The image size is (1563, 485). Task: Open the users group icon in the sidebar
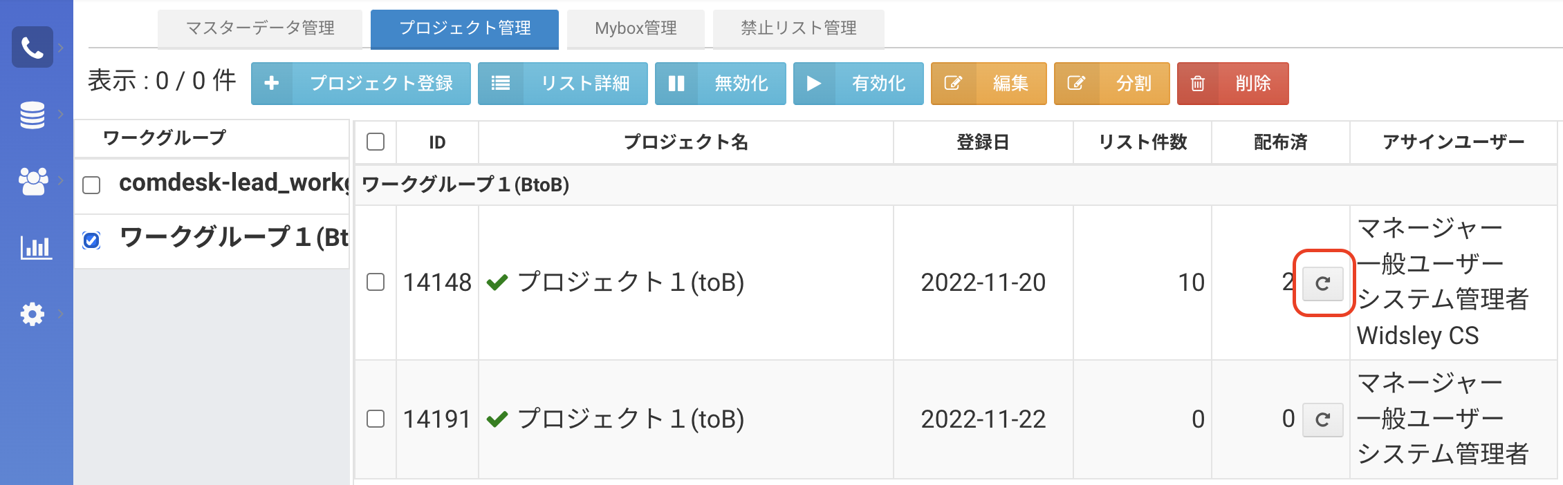click(x=33, y=181)
